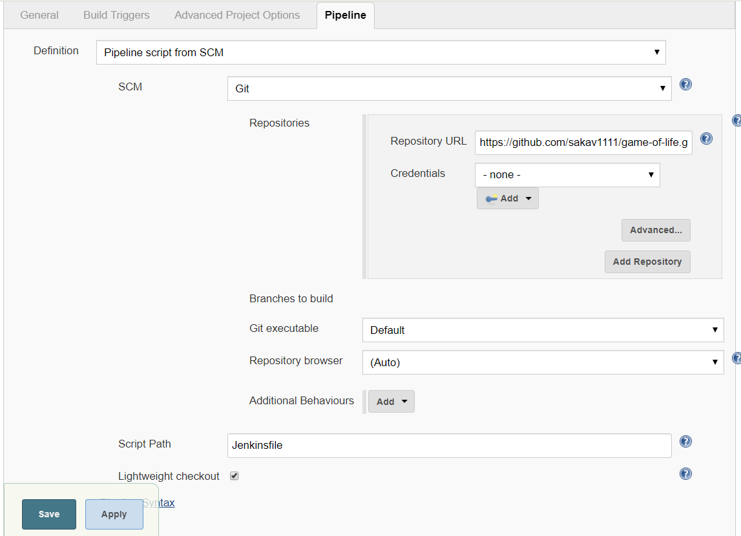Expand the SCM Git dropdown
741x536 pixels.
pyautogui.click(x=449, y=88)
